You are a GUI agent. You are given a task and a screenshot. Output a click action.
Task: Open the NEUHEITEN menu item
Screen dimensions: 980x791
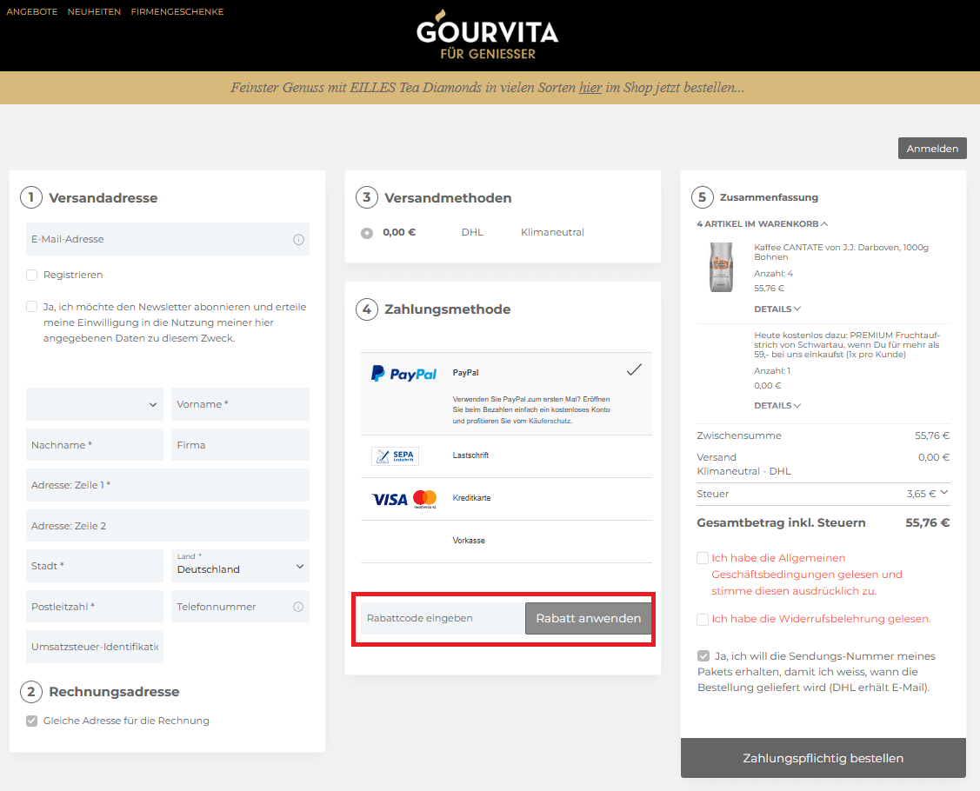pos(95,12)
